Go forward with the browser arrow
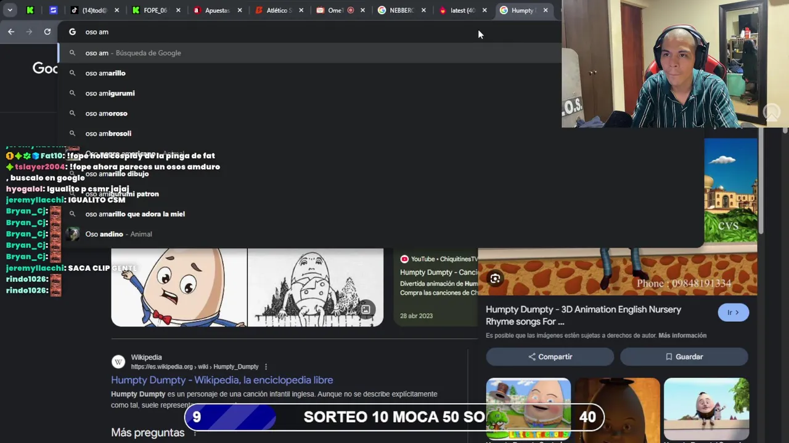The width and height of the screenshot is (789, 443). pyautogui.click(x=29, y=31)
